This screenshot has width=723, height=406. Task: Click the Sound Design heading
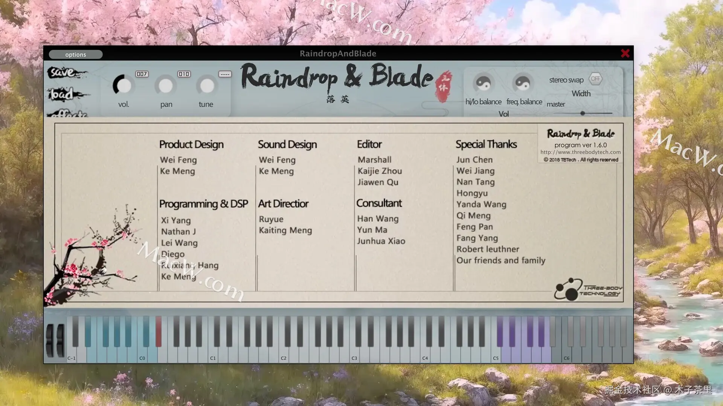click(x=287, y=144)
